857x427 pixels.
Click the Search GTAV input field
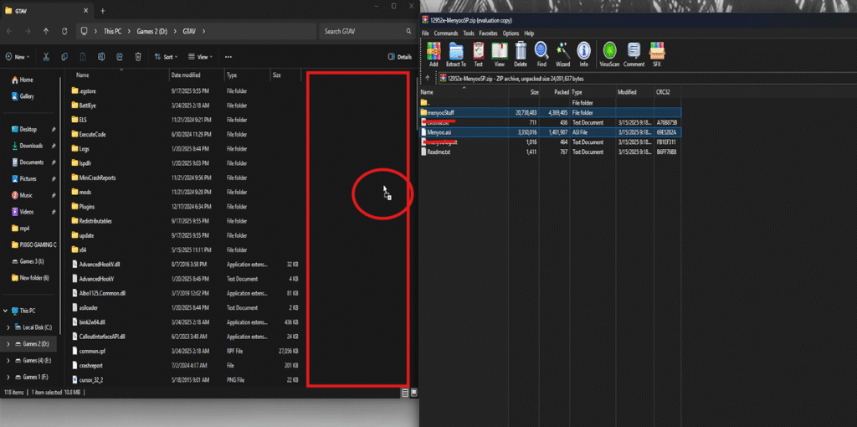pos(364,32)
